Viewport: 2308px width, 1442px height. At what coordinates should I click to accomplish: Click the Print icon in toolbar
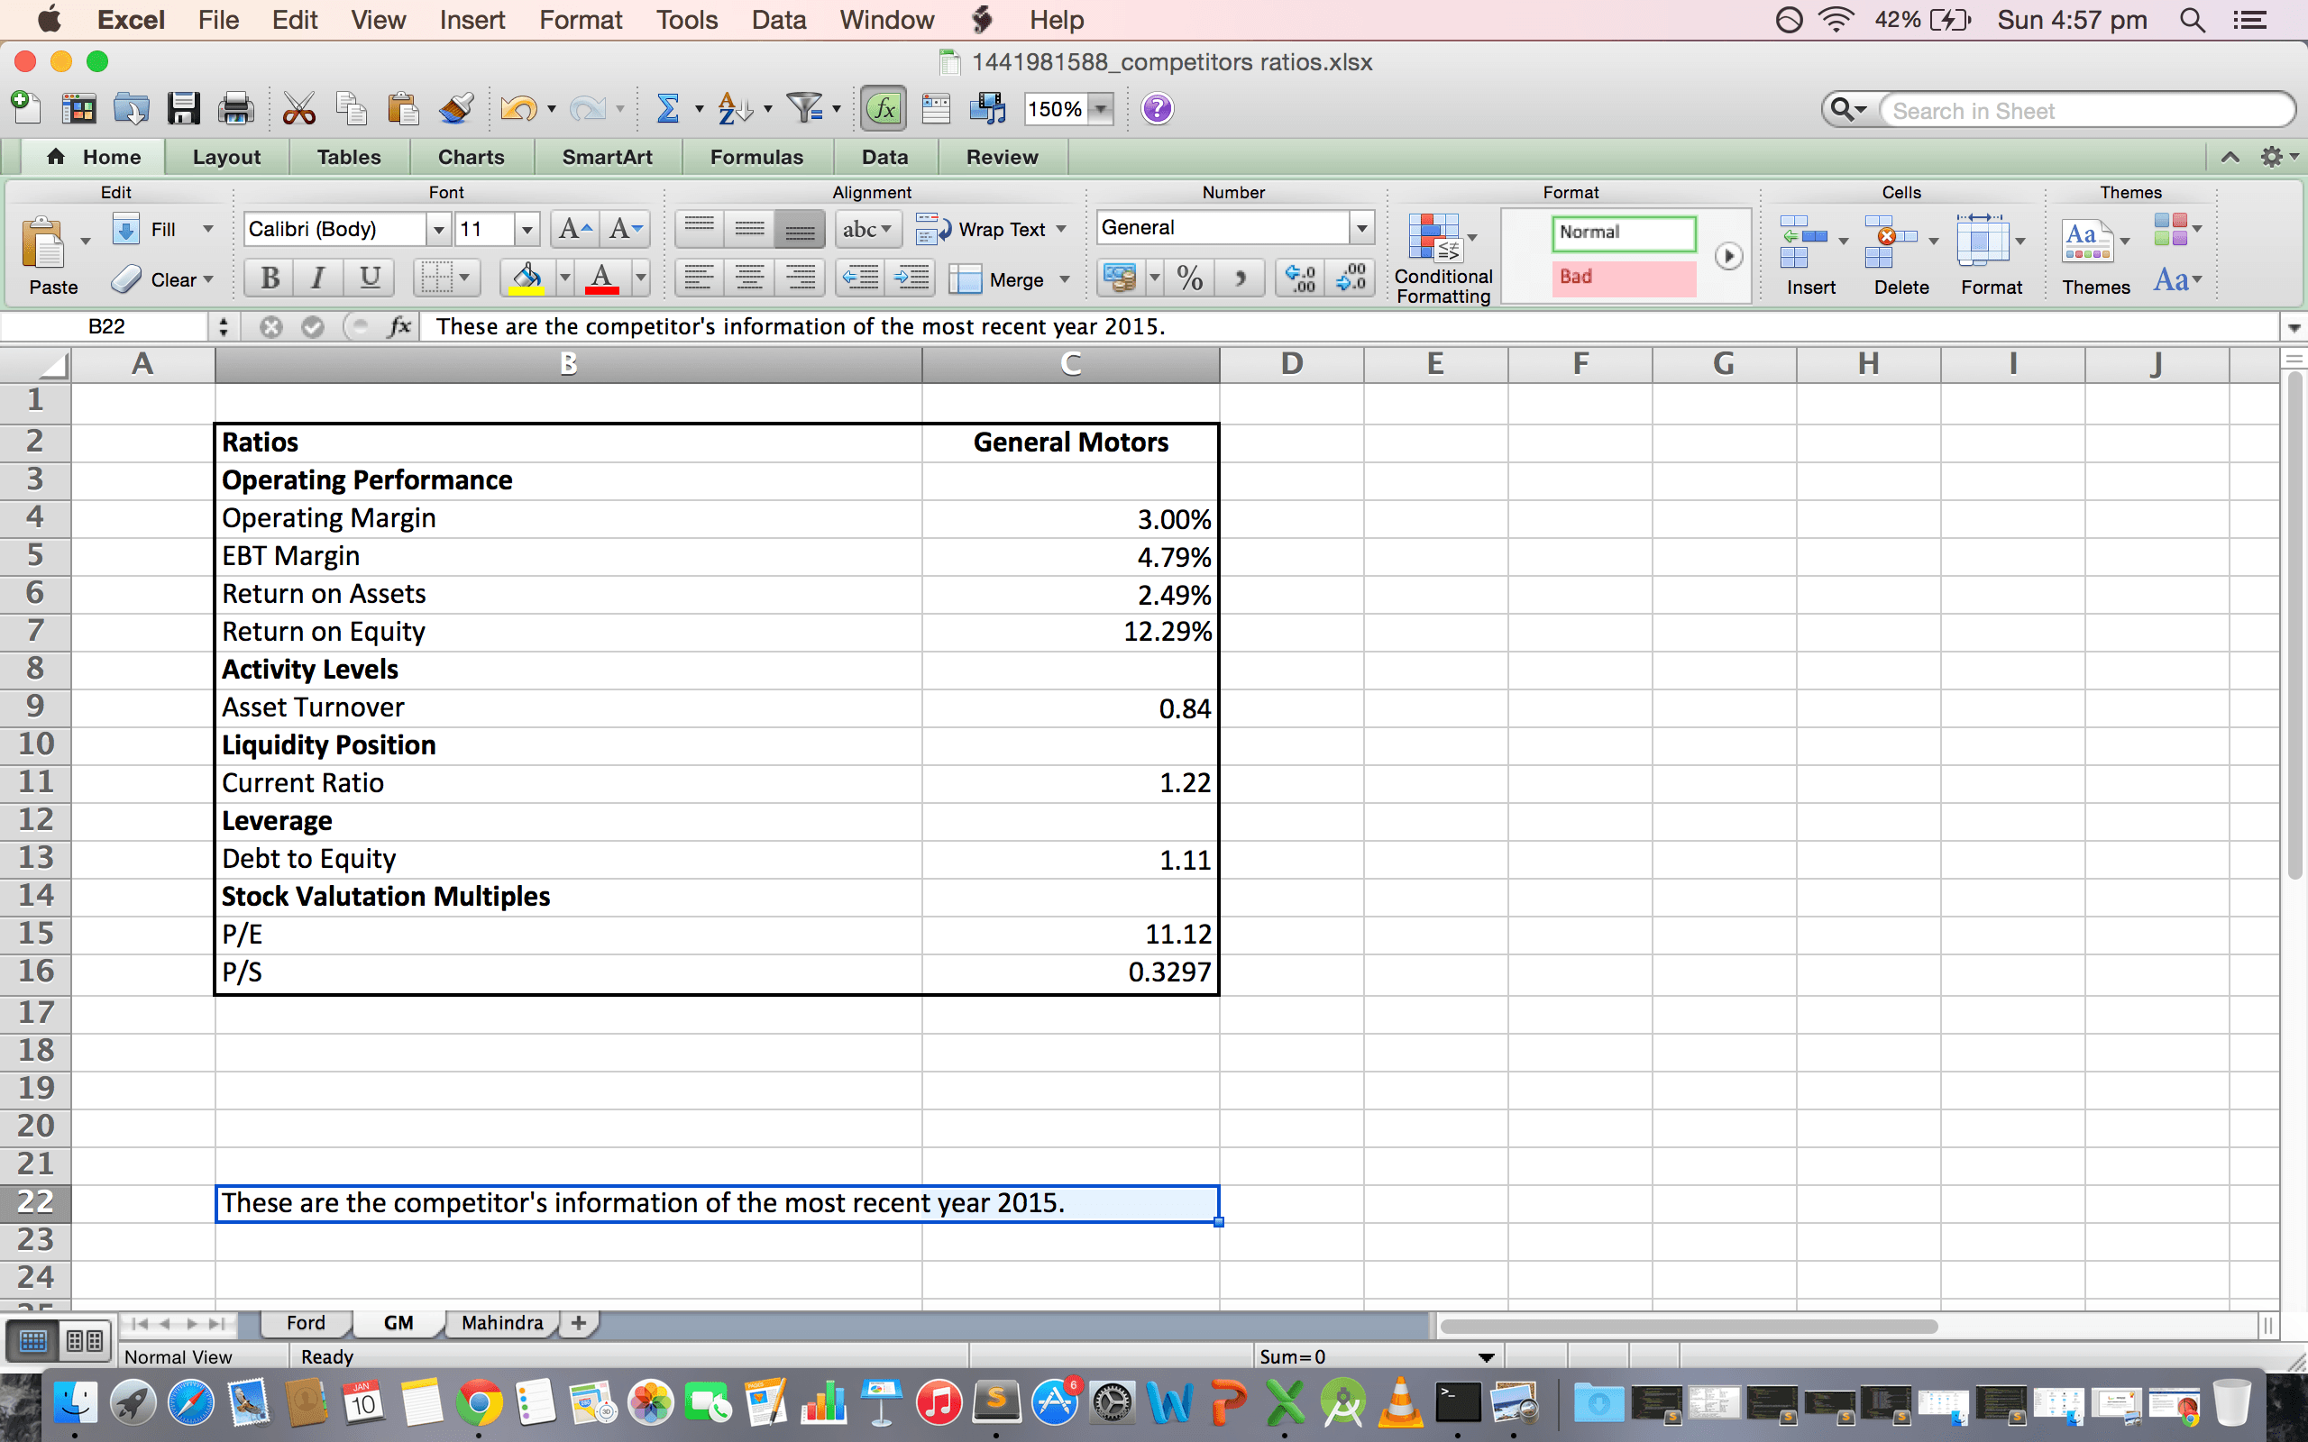pyautogui.click(x=235, y=109)
